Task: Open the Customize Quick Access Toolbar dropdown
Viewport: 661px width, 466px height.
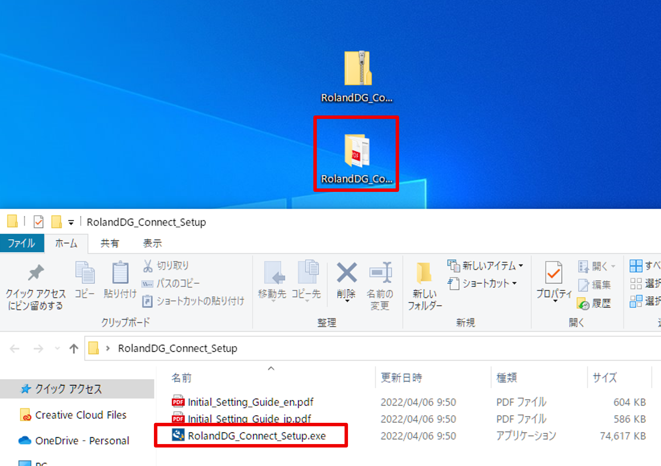Action: pos(71,223)
